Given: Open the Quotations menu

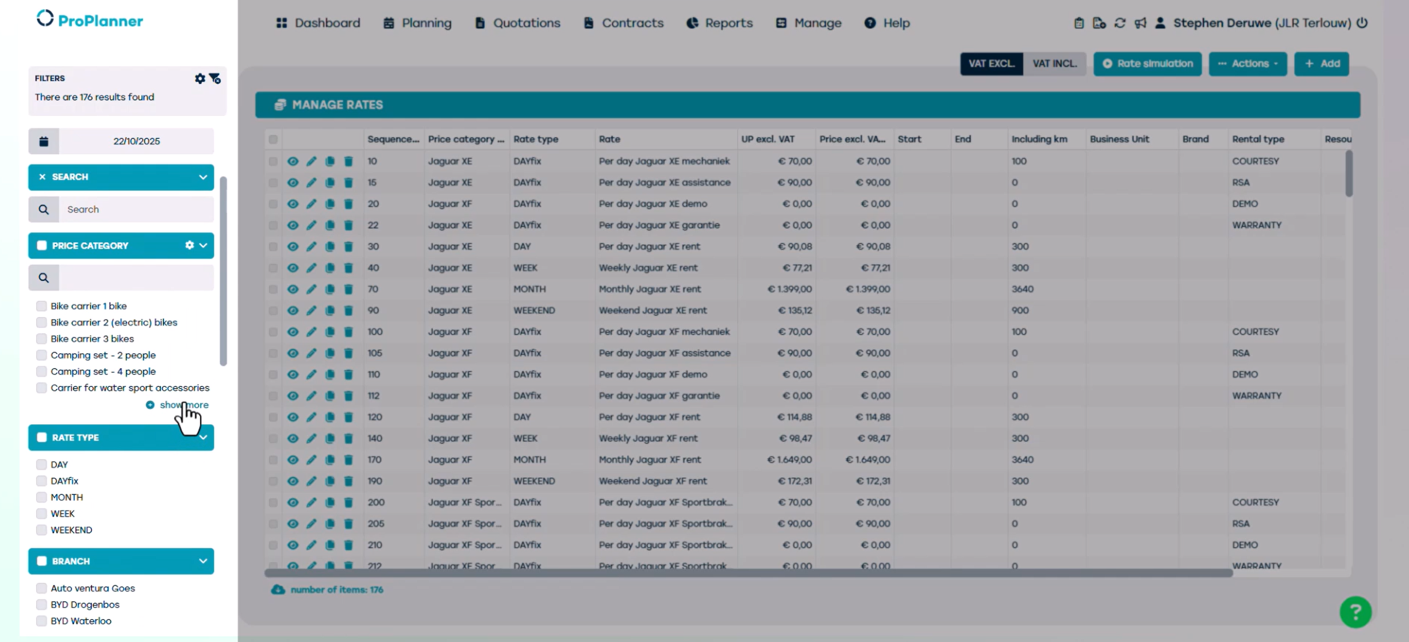Looking at the screenshot, I should tap(517, 23).
